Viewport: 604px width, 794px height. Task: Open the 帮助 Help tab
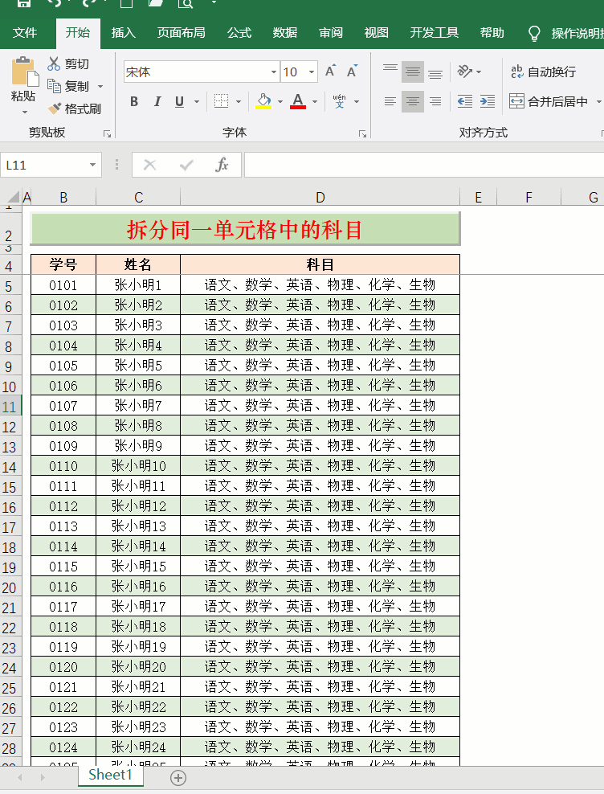[x=492, y=33]
